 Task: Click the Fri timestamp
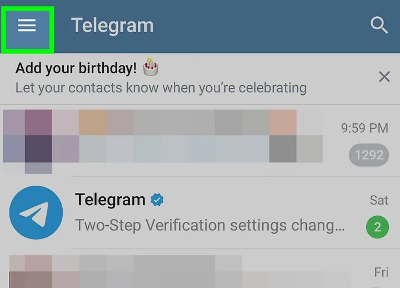coord(381,272)
